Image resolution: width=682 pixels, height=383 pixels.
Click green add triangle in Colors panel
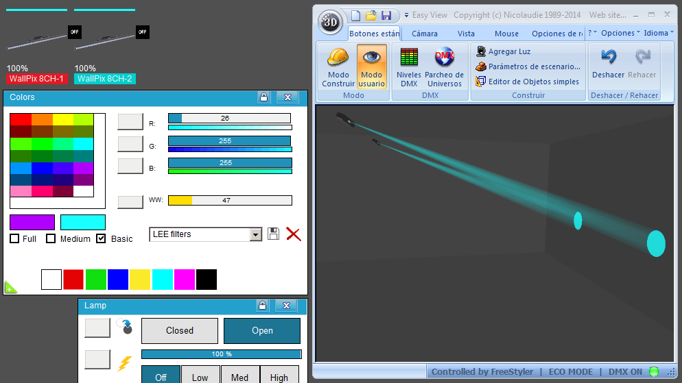(x=10, y=288)
